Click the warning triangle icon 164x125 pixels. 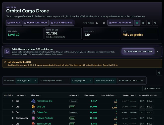5,62
